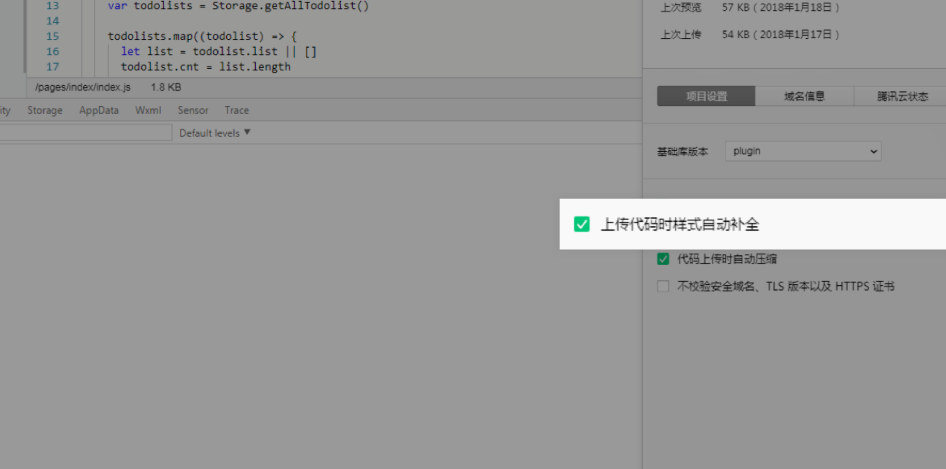The width and height of the screenshot is (946, 469).
Task: Switch to the AppData panel
Action: [99, 110]
